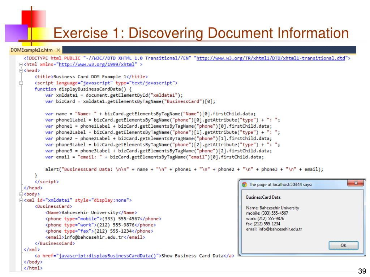Collapse the xml id=xmldata1 fold marker
The width and height of the screenshot is (370, 277).
point(21,200)
